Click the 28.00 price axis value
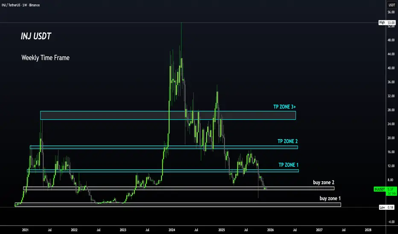398x234 pixels. (391, 110)
